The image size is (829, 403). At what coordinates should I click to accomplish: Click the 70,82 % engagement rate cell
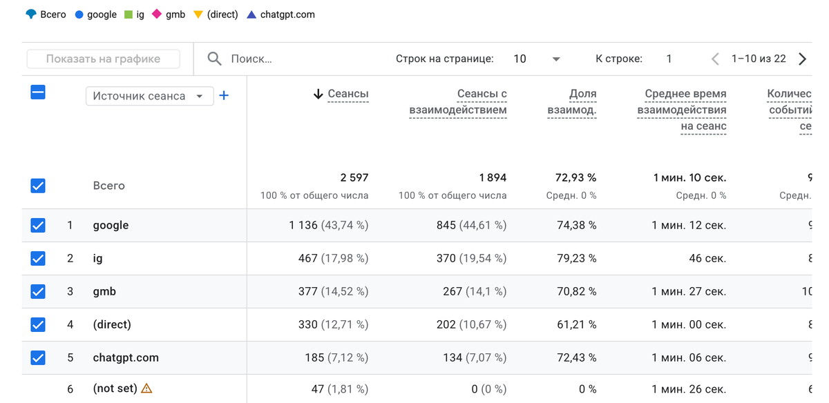[x=577, y=291]
